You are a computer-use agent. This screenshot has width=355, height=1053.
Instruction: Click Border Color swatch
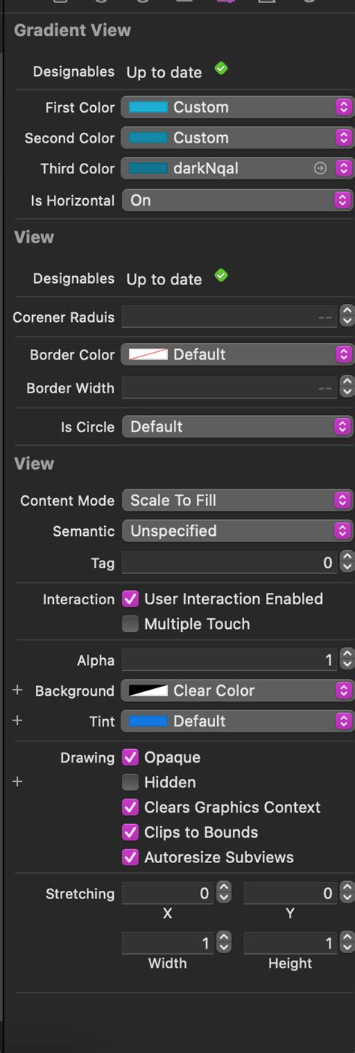point(148,354)
